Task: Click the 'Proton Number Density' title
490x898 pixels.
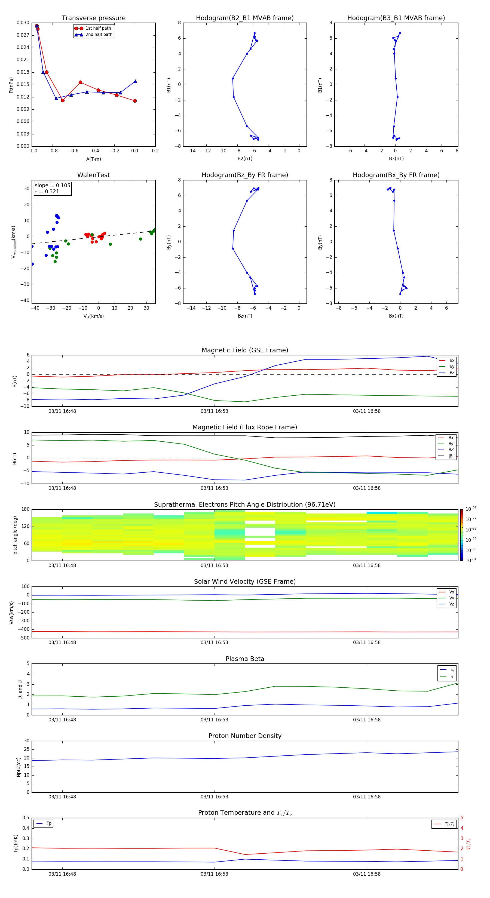Action: (x=245, y=736)
